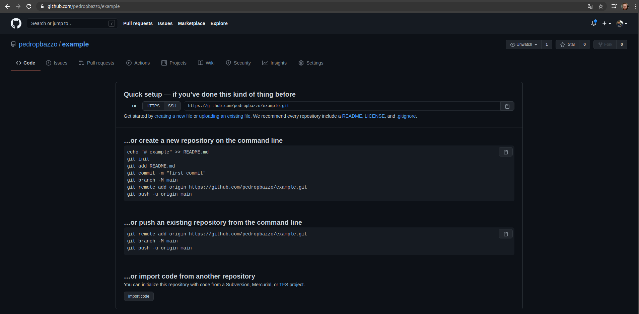The height and width of the screenshot is (314, 639).
Task: Focus the Search or jump to field
Action: point(72,23)
